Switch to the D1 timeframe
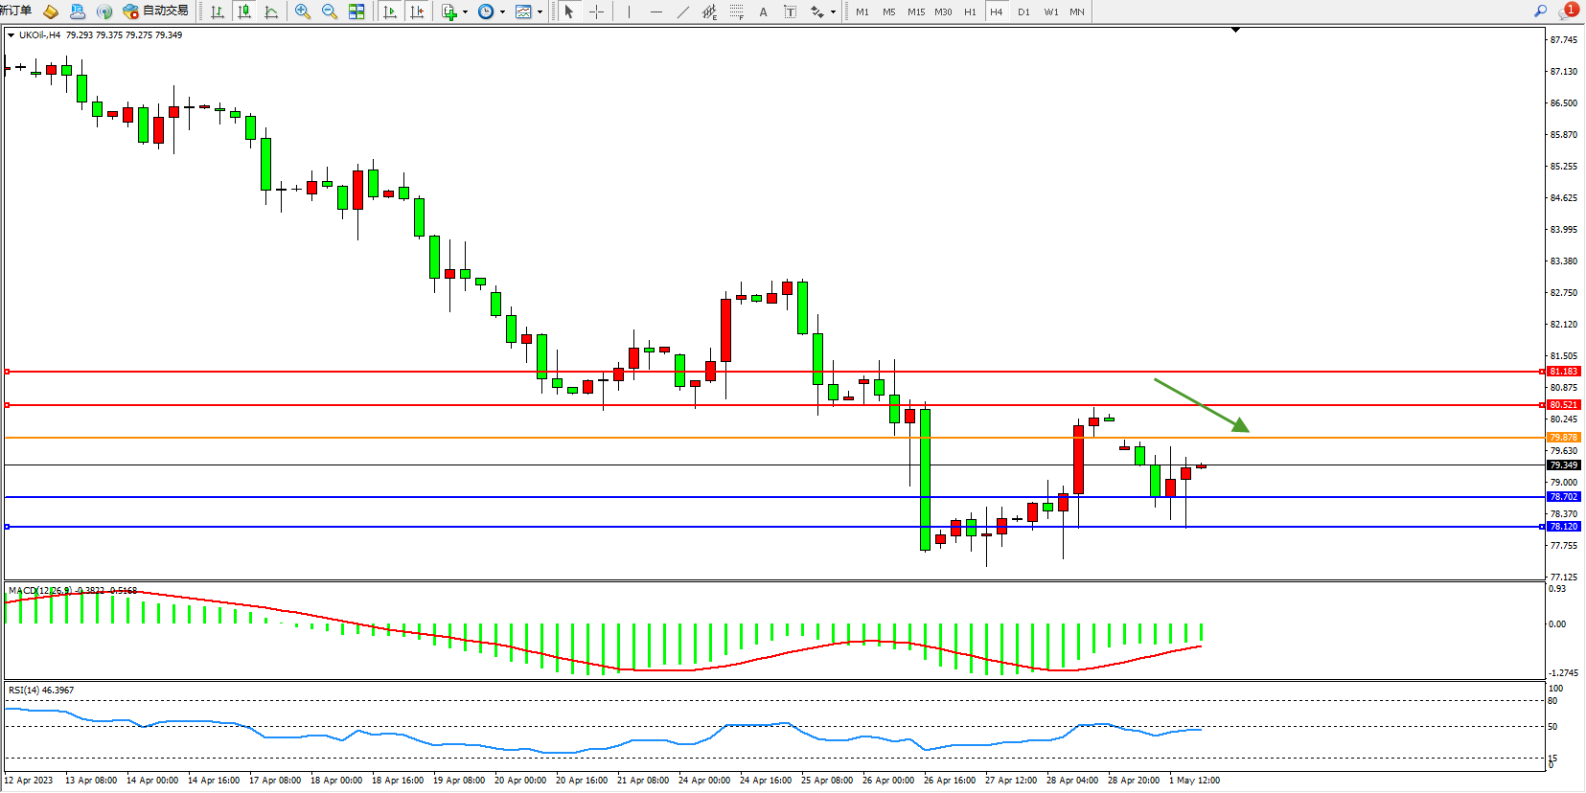The image size is (1586, 793). coord(1023,11)
